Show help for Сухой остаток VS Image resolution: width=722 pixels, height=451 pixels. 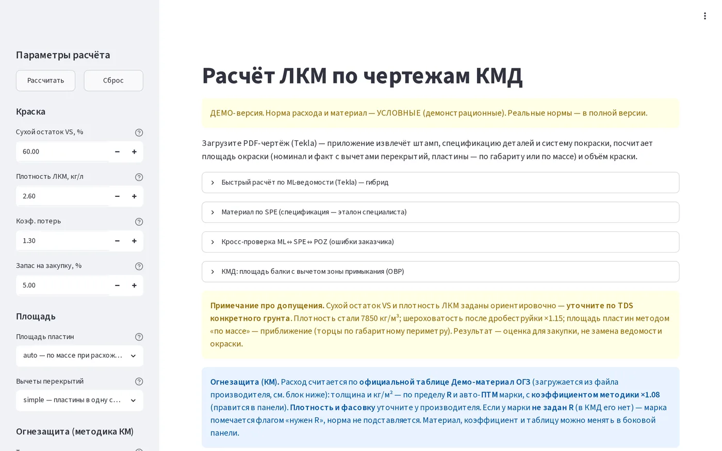point(139,132)
